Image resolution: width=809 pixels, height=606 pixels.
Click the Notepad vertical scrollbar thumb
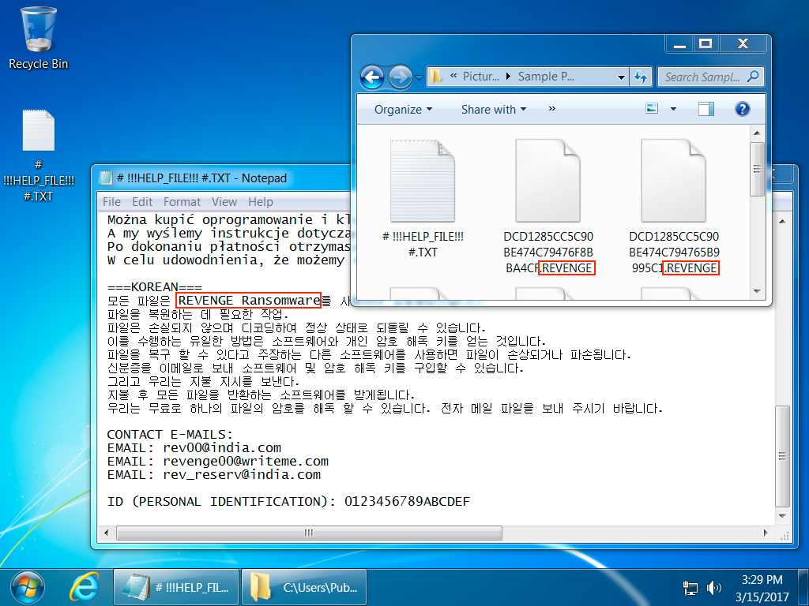click(x=782, y=457)
